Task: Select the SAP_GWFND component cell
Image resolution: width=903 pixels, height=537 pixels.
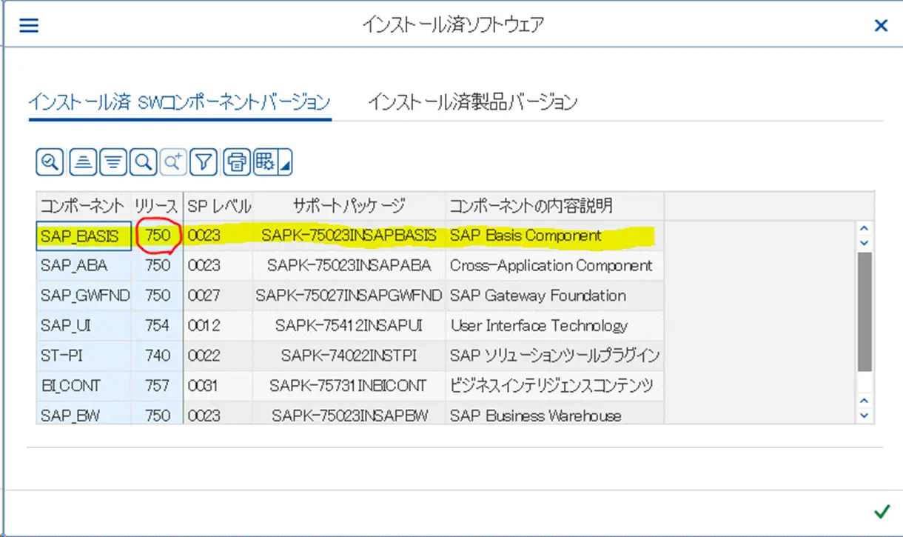Action: (84, 296)
